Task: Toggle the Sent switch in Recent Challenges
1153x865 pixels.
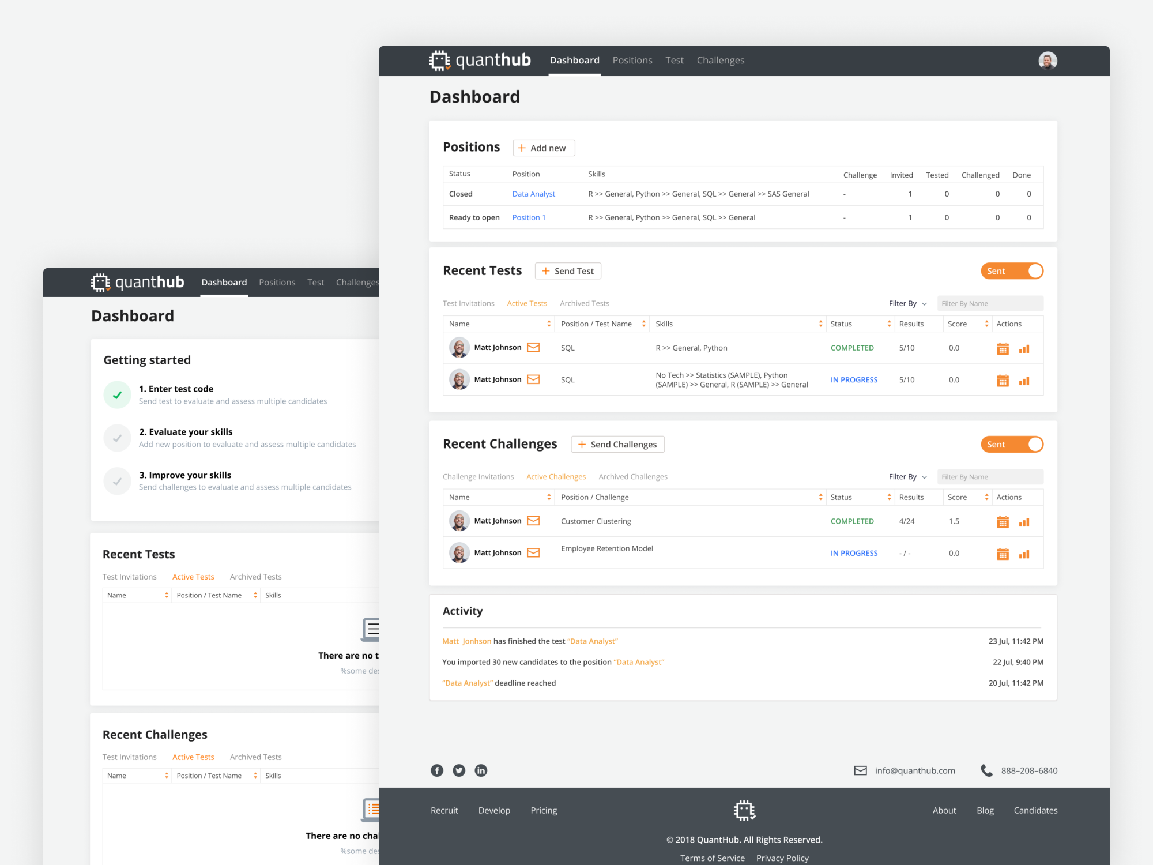Action: [x=1012, y=444]
